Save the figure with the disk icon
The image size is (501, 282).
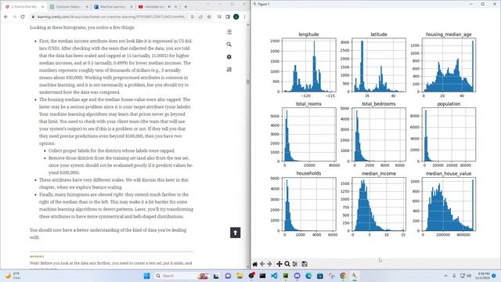(x=305, y=264)
